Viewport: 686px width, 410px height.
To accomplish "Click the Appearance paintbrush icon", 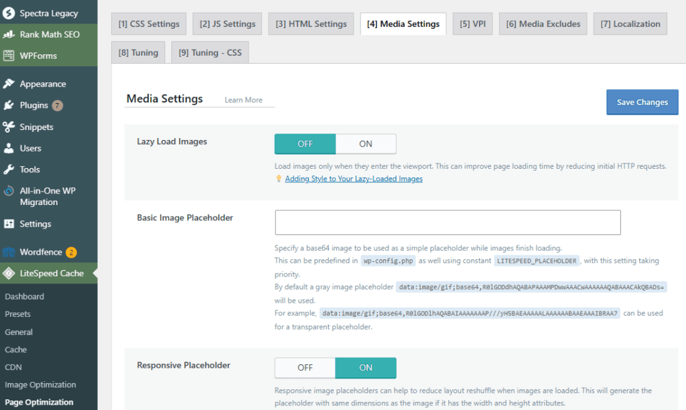I will click(9, 84).
